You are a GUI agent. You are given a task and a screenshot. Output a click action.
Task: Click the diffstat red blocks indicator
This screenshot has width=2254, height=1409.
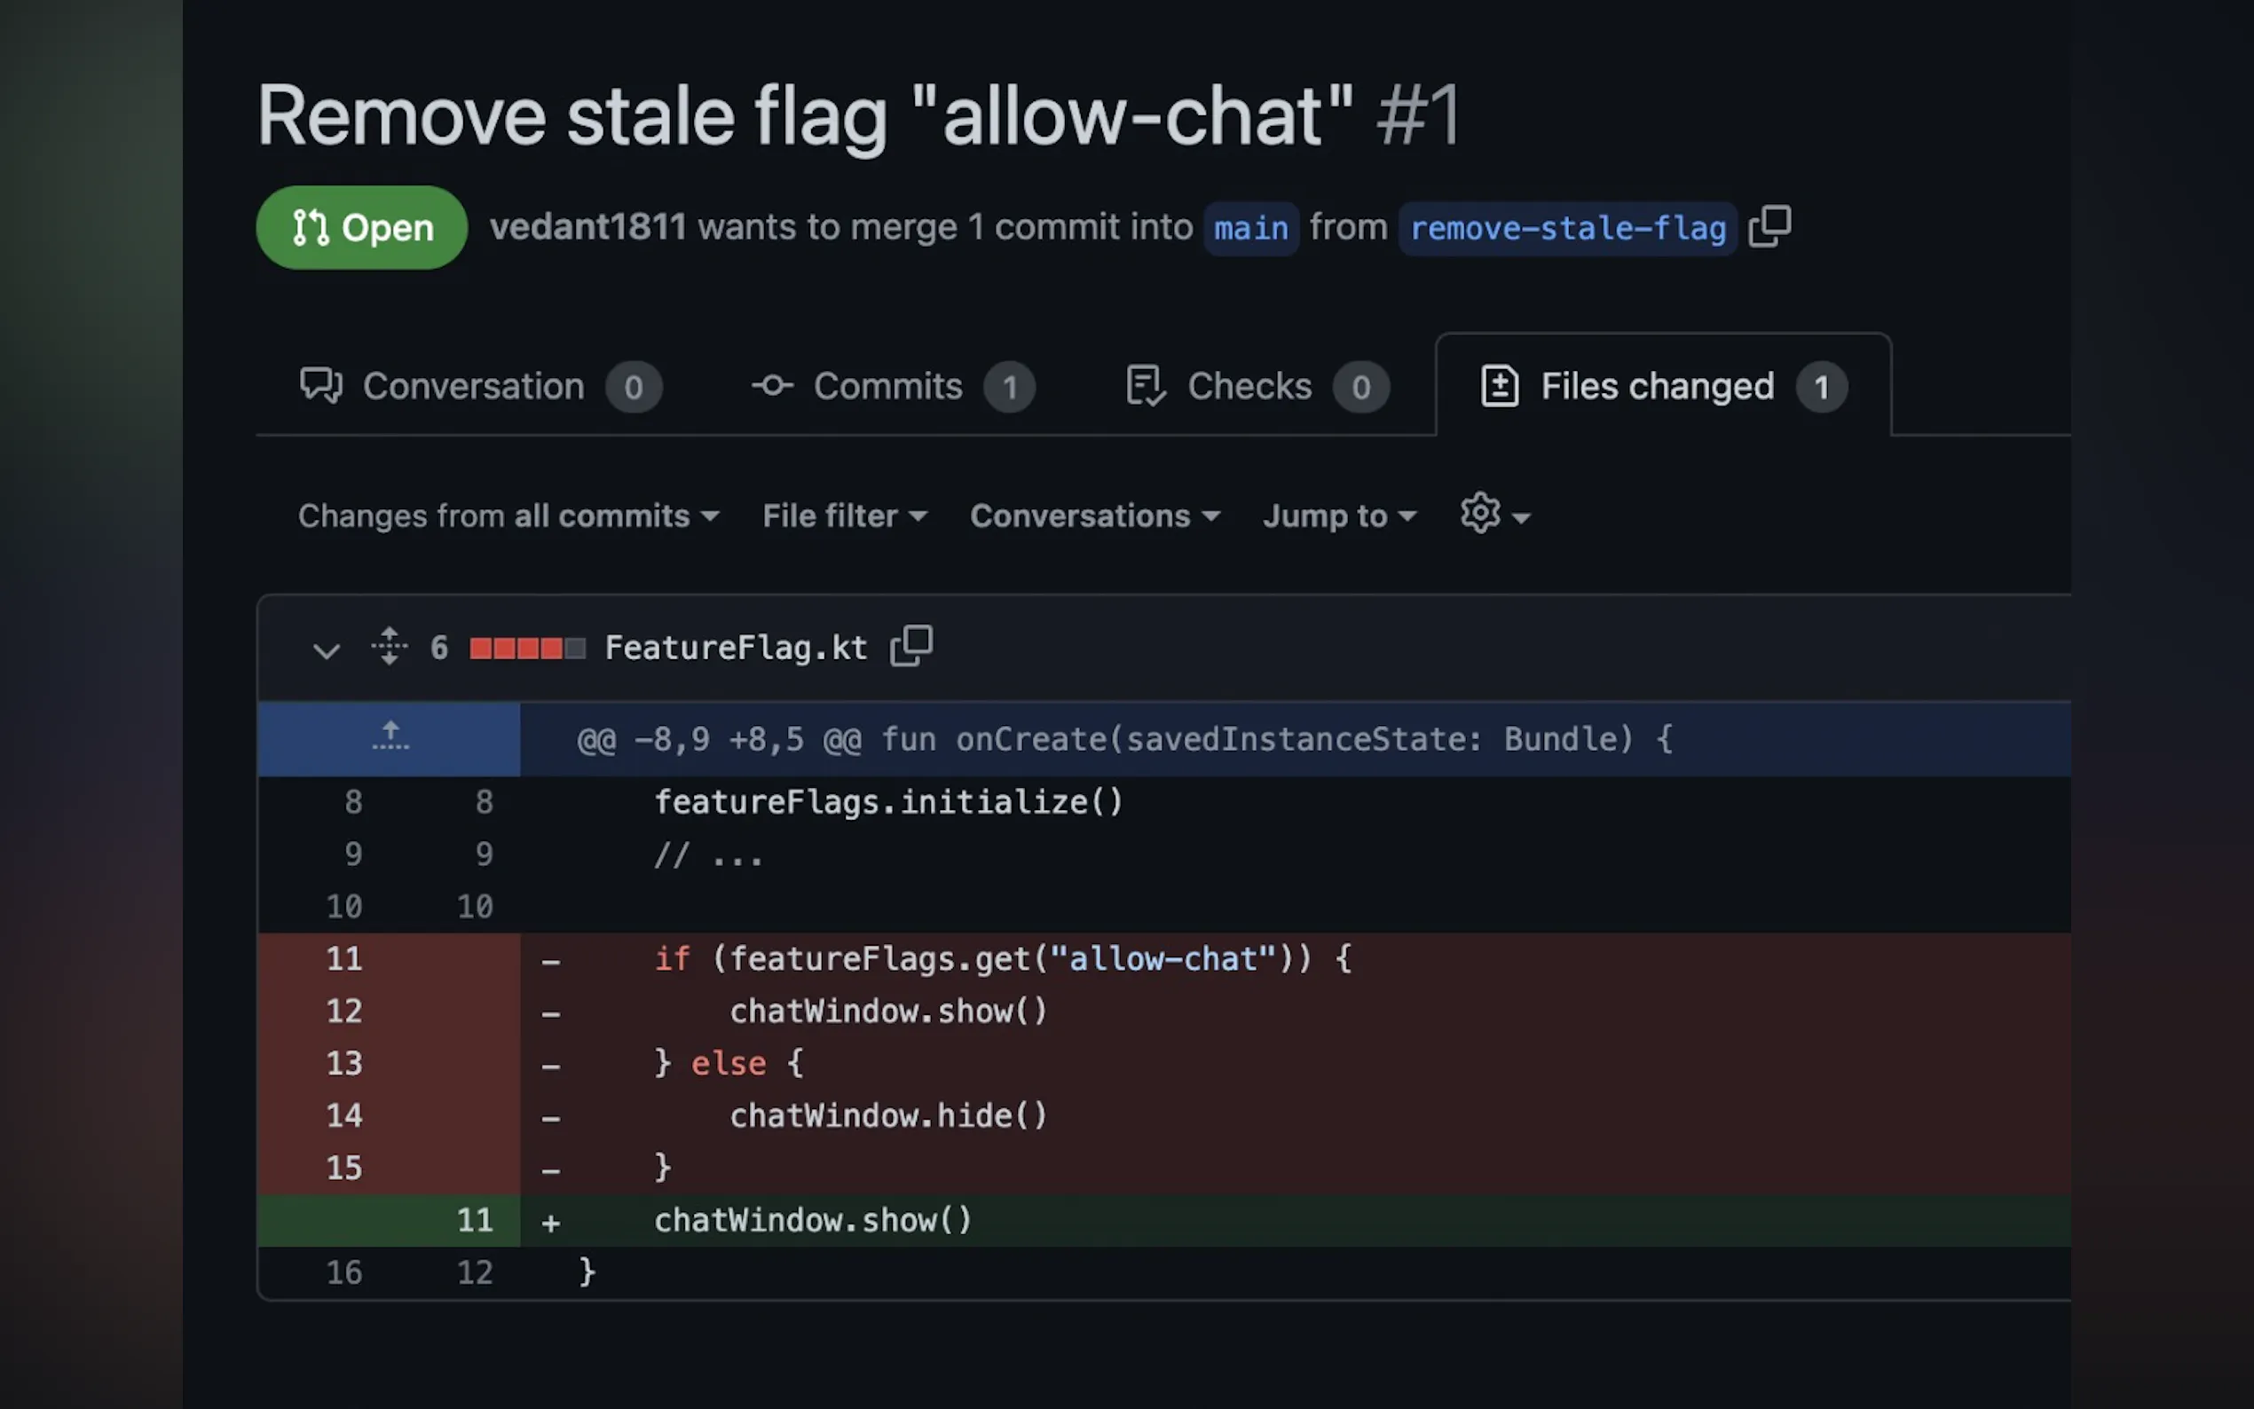click(527, 648)
